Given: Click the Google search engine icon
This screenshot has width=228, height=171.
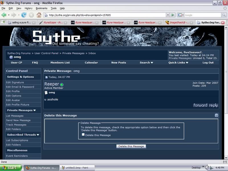Looking at the screenshot, I should tap(180, 15).
